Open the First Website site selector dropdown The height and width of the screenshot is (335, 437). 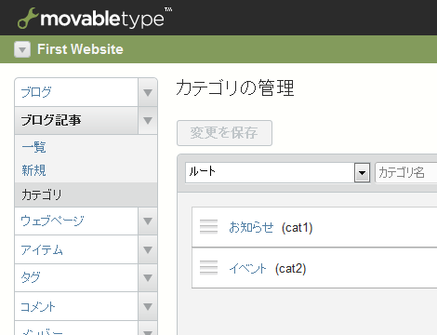[x=22, y=49]
